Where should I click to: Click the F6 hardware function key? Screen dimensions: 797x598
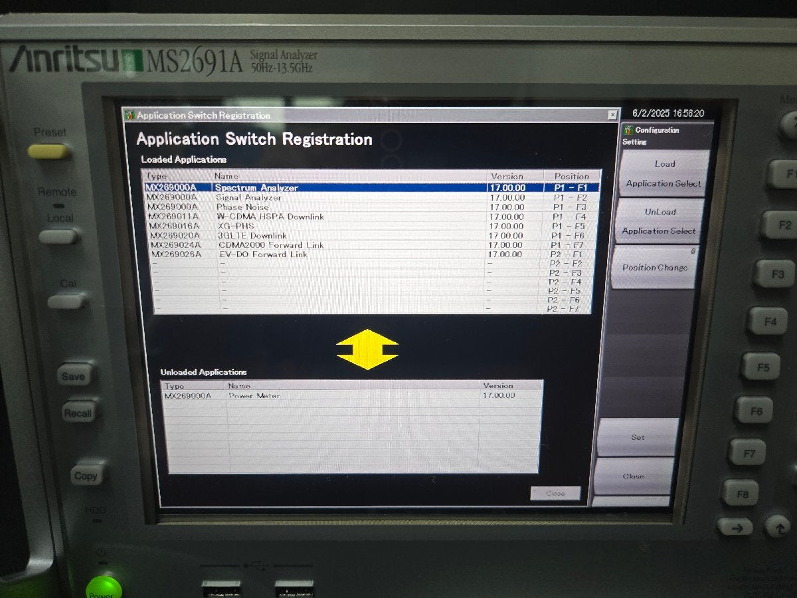[x=754, y=410]
